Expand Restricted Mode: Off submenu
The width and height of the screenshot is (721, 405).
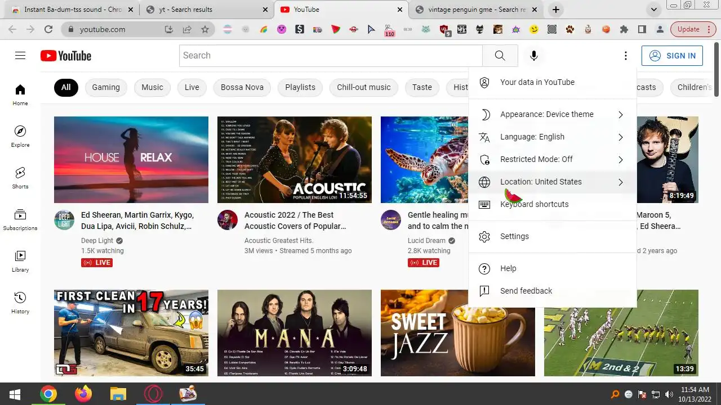[x=553, y=159]
